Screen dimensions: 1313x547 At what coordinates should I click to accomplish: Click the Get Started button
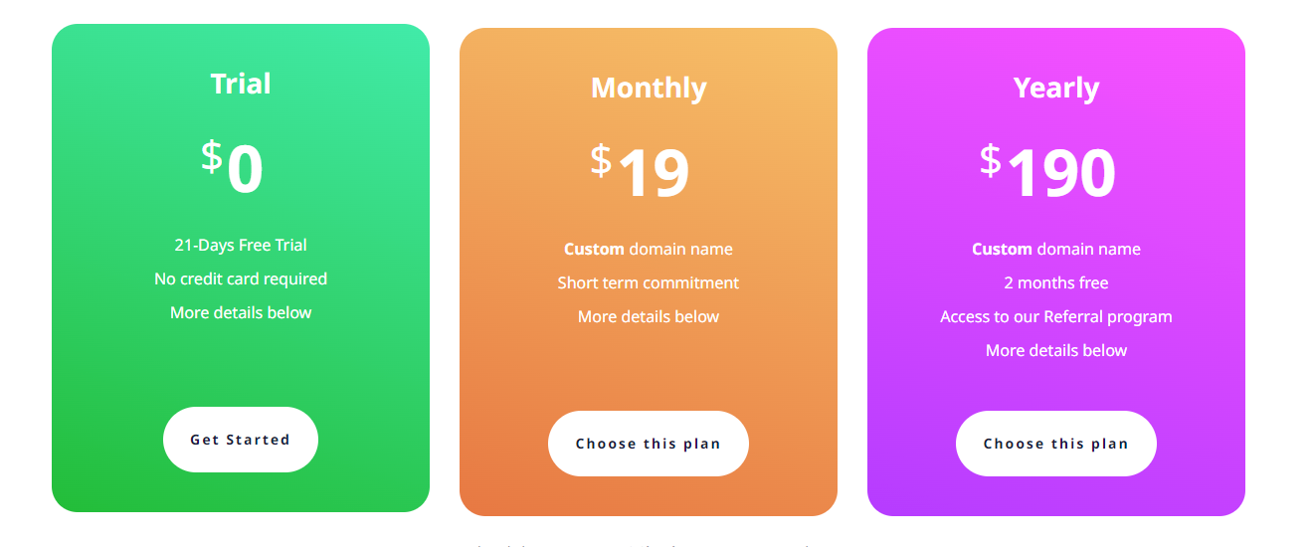[x=241, y=440]
